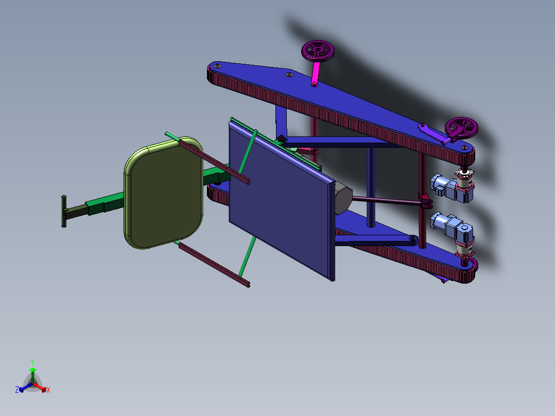This screenshot has width=555, height=416.
Task: Select the violet crank arm beside right wheel
Action: coord(433,133)
